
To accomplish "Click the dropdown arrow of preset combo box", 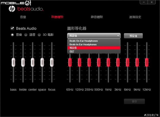I will pyautogui.click(x=118, y=36).
